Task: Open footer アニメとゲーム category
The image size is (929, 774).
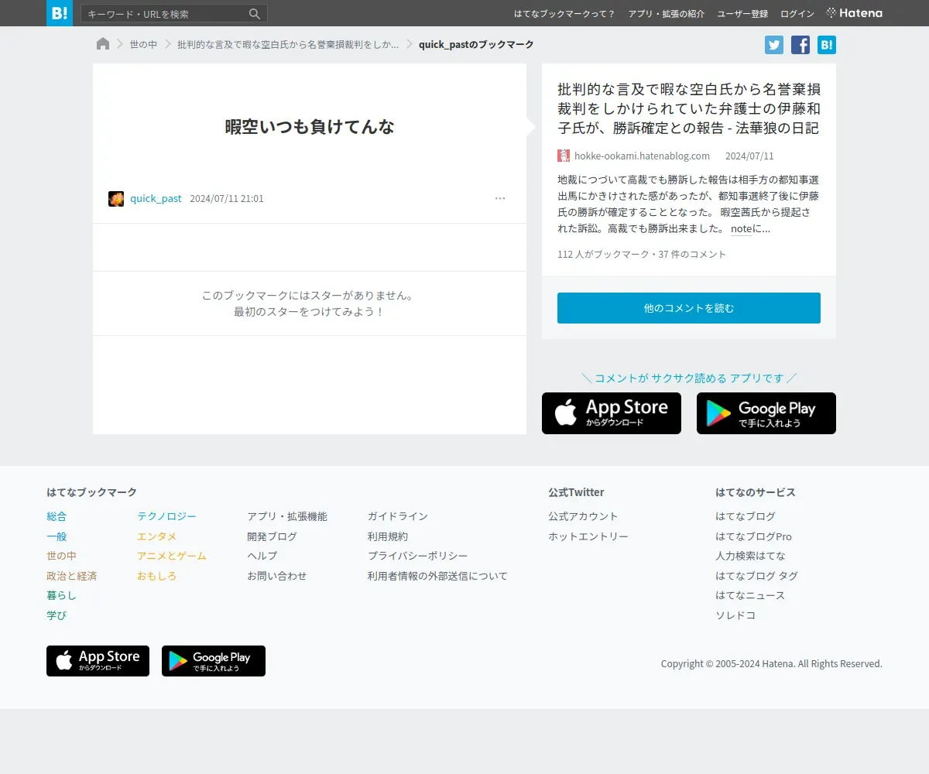Action: tap(172, 556)
